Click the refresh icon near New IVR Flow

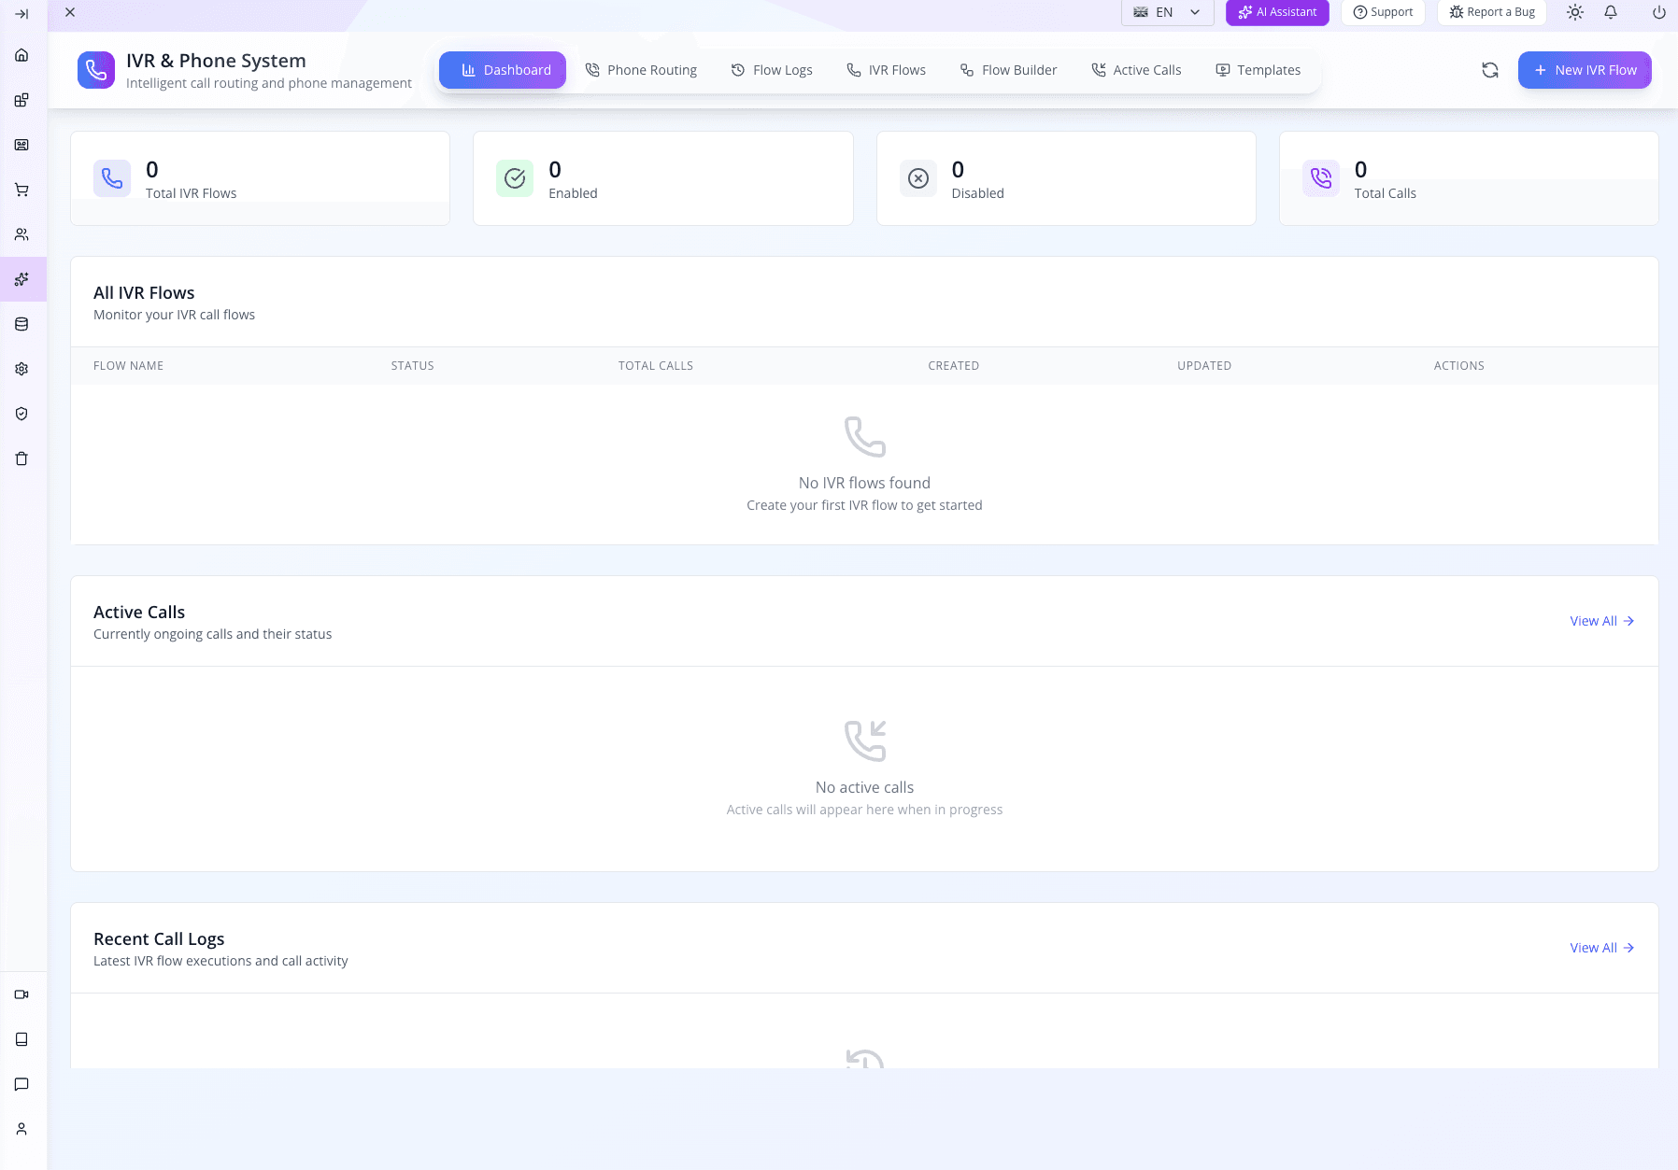1490,70
